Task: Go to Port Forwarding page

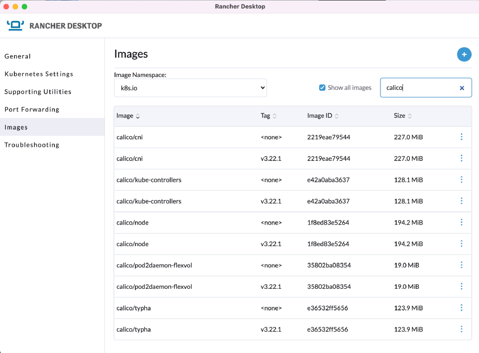Action: click(32, 110)
